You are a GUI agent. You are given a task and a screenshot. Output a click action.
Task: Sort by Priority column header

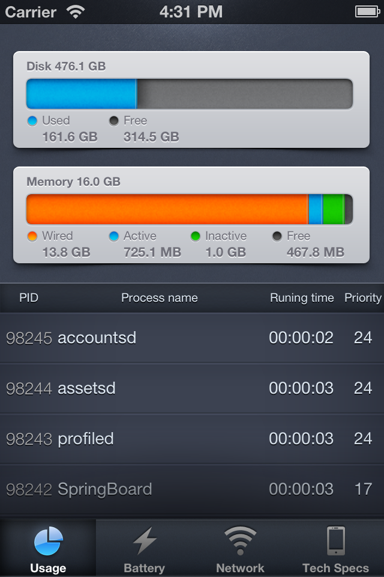tap(362, 298)
